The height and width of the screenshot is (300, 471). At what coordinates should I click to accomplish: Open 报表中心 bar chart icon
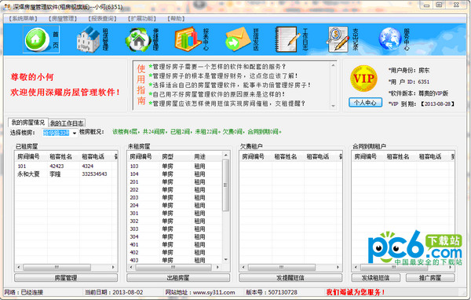pos(188,39)
